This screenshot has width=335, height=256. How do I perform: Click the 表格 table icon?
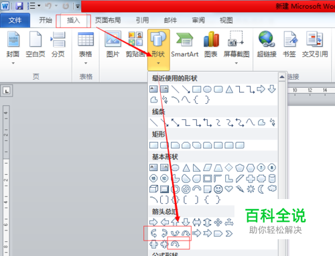(x=86, y=40)
